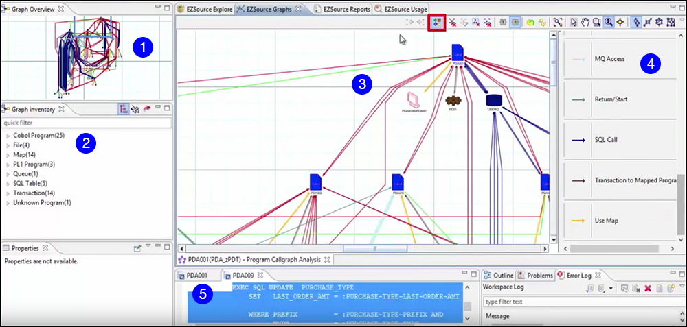Switch to the EZSource Usage tab
Viewport: 687px width, 327px height.
(x=401, y=9)
